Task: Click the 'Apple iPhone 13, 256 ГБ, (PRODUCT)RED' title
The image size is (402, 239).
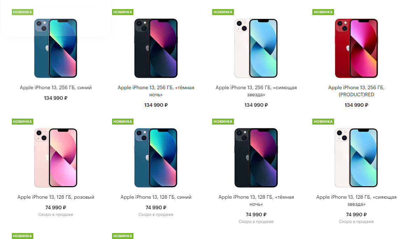Action: click(356, 91)
